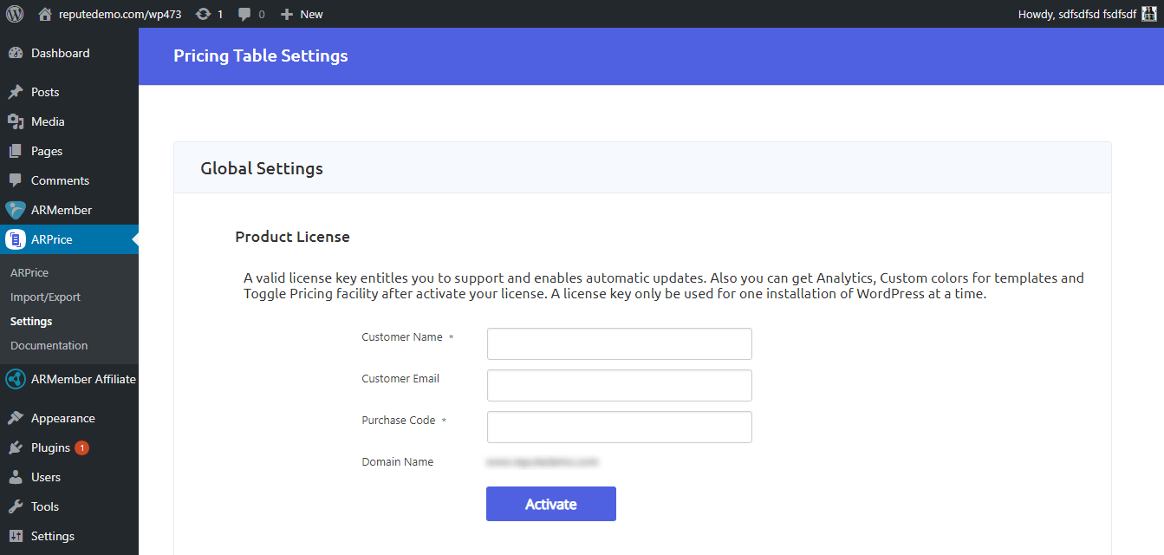Click the reputedemo.com/wp473 site link
This screenshot has width=1164, height=555.
120,14
